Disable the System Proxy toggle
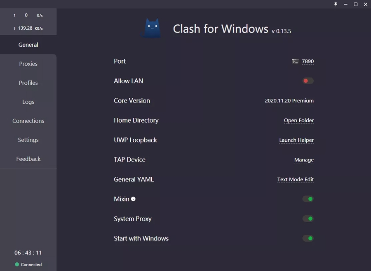This screenshot has width=371, height=271. point(308,219)
